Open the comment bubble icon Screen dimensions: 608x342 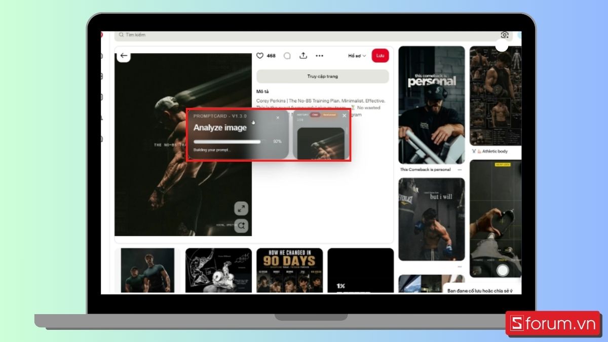pos(287,56)
